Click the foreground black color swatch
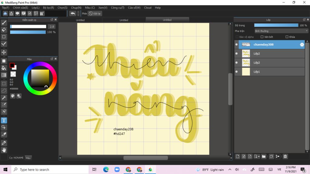This screenshot has width=310, height=174. click(x=12, y=65)
